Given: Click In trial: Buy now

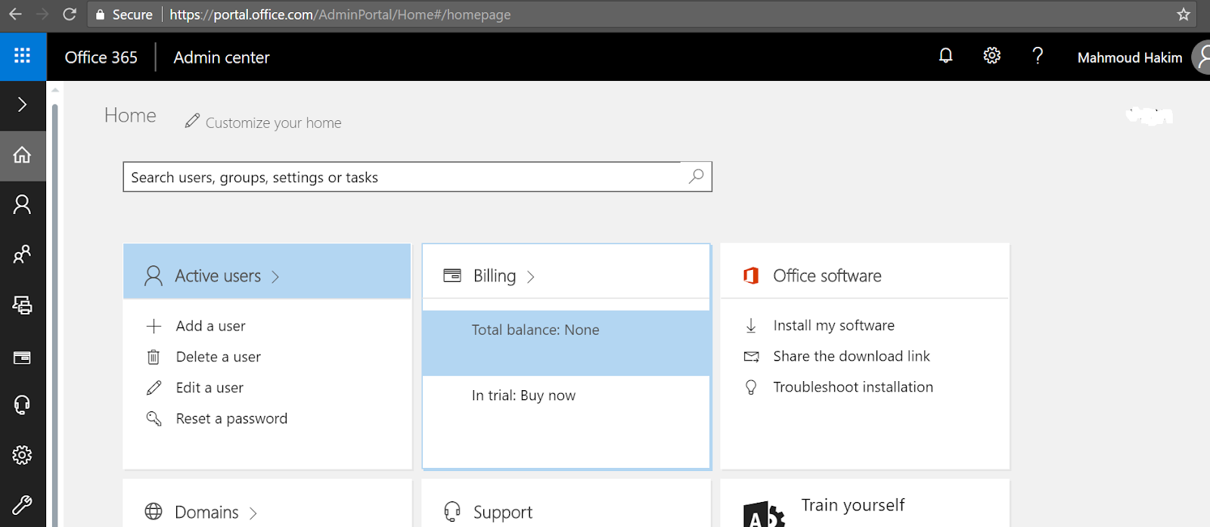Looking at the screenshot, I should (523, 395).
